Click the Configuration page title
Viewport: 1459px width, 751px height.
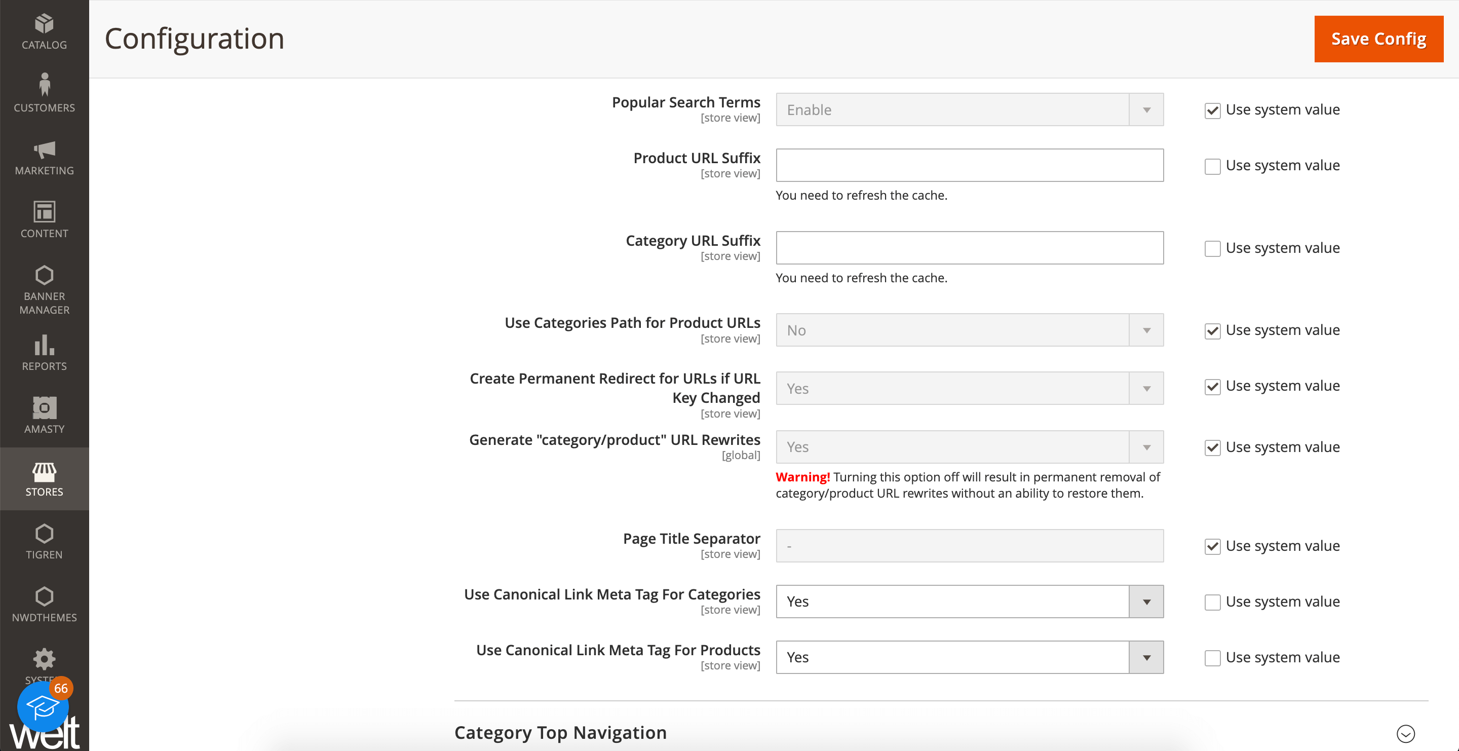tap(194, 39)
